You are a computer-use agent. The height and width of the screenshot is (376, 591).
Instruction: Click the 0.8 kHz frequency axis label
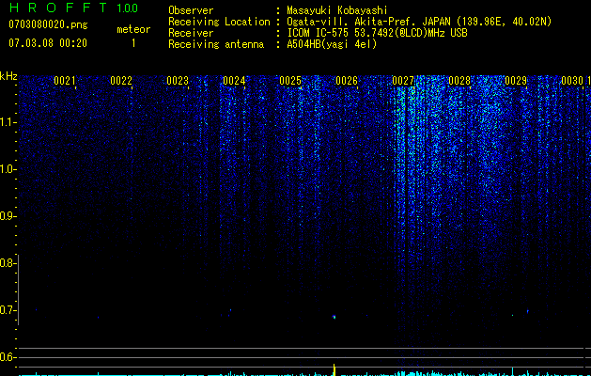click(x=8, y=263)
